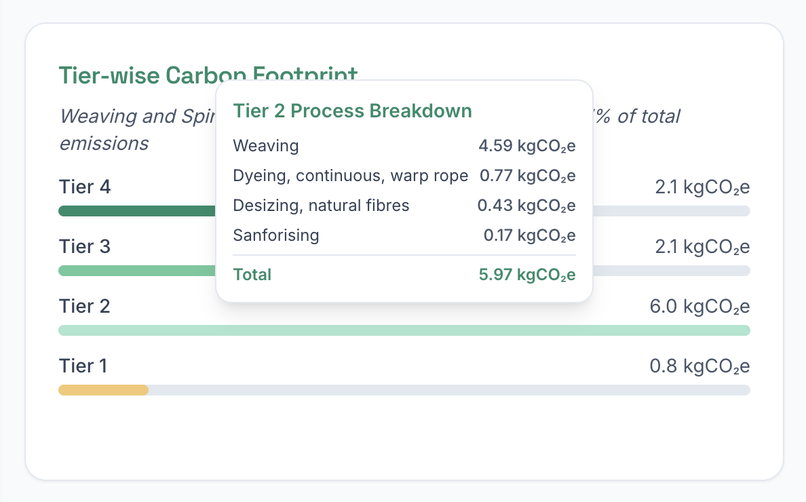Click the Tier 2 green bar
Screen dimensions: 806x502
pos(404,330)
